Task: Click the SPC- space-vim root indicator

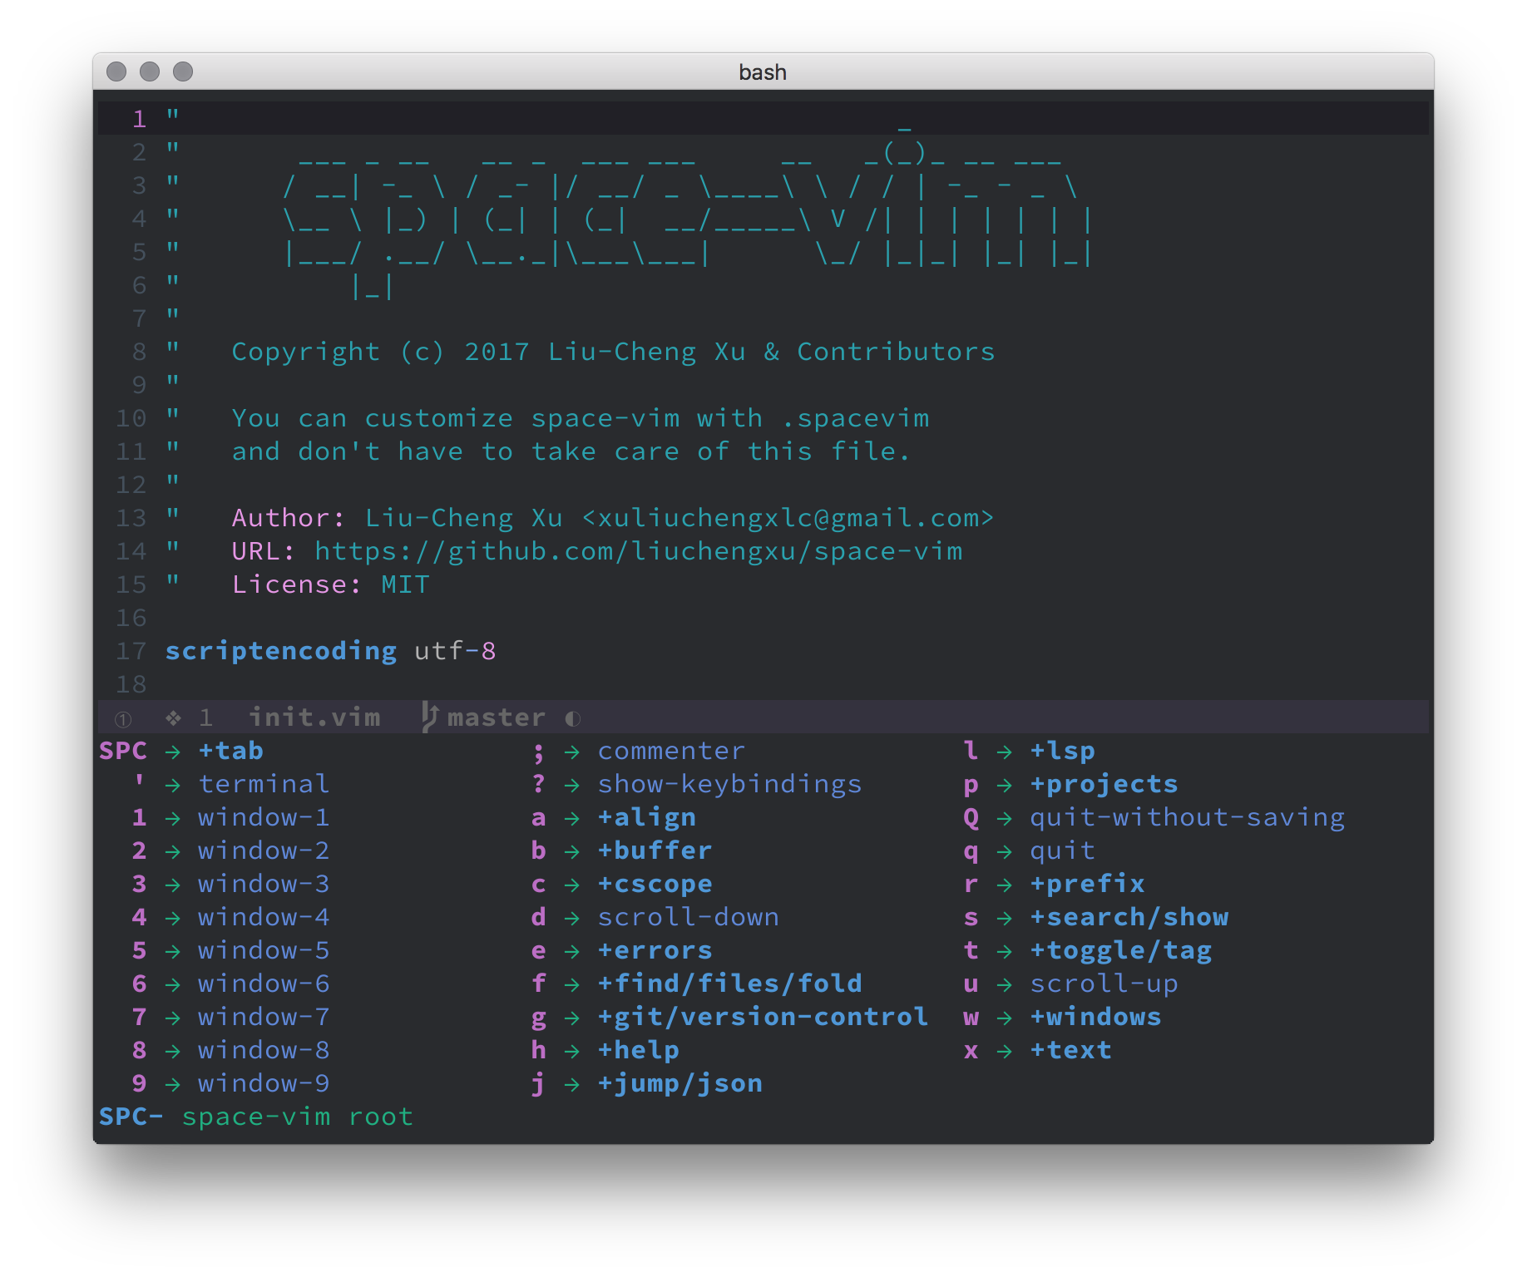Action: click(250, 1117)
